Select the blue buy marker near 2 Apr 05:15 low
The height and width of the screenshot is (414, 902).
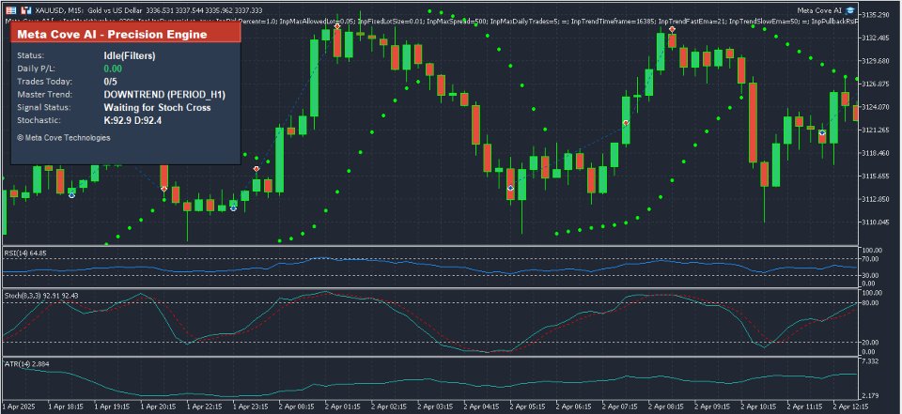coord(510,188)
